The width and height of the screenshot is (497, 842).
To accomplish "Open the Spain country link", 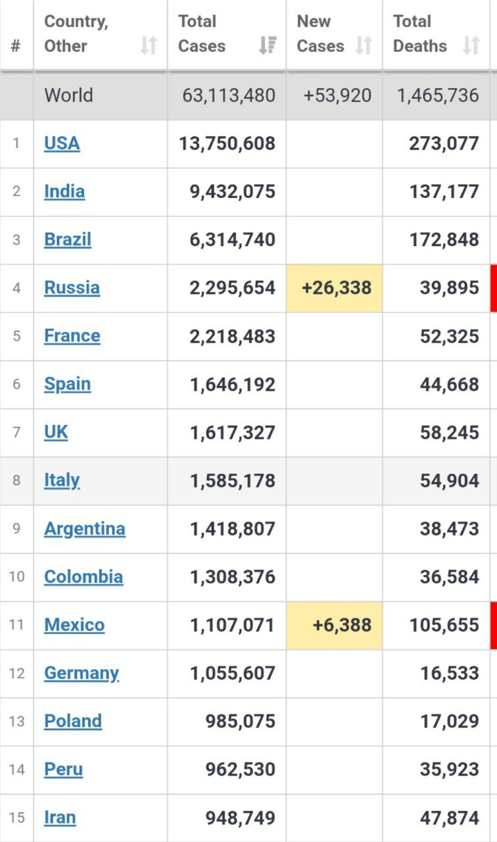I will [67, 384].
